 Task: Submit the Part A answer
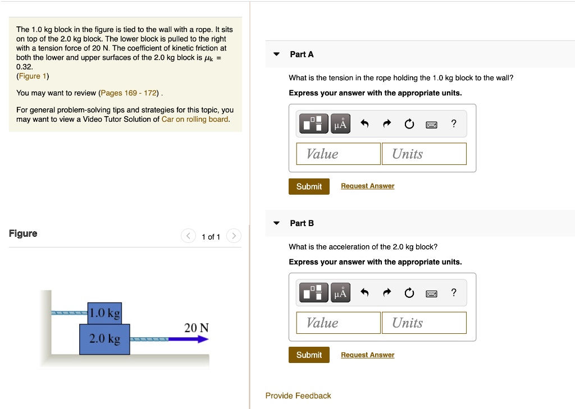pyautogui.click(x=309, y=186)
